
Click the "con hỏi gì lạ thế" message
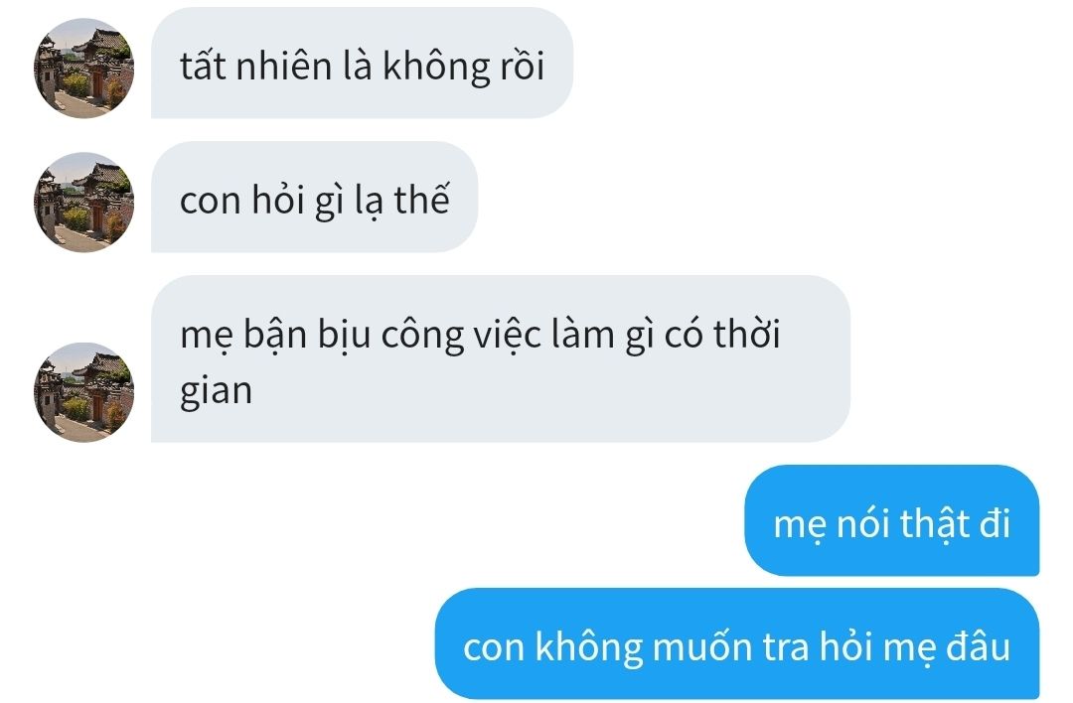pyautogui.click(x=314, y=197)
